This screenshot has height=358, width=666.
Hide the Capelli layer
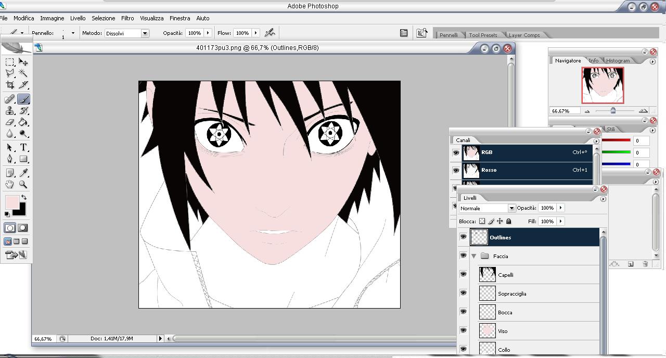tap(463, 274)
